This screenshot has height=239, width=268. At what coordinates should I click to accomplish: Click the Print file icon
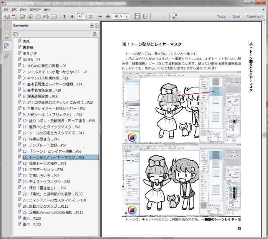pyautogui.click(x=46, y=16)
